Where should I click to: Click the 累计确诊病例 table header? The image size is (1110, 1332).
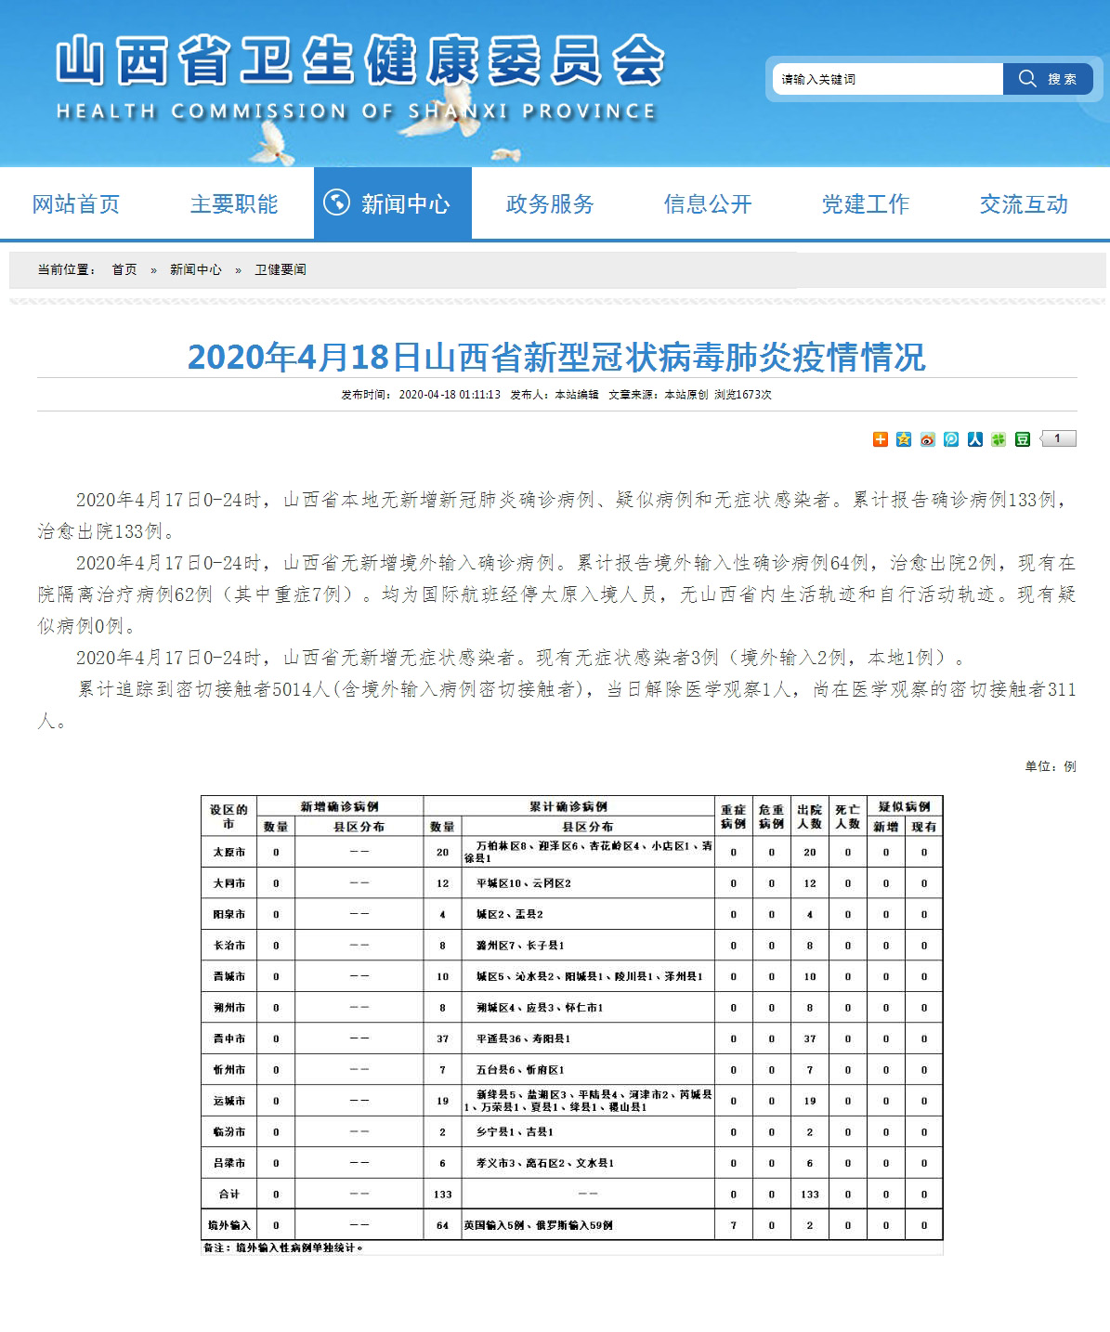pyautogui.click(x=568, y=806)
